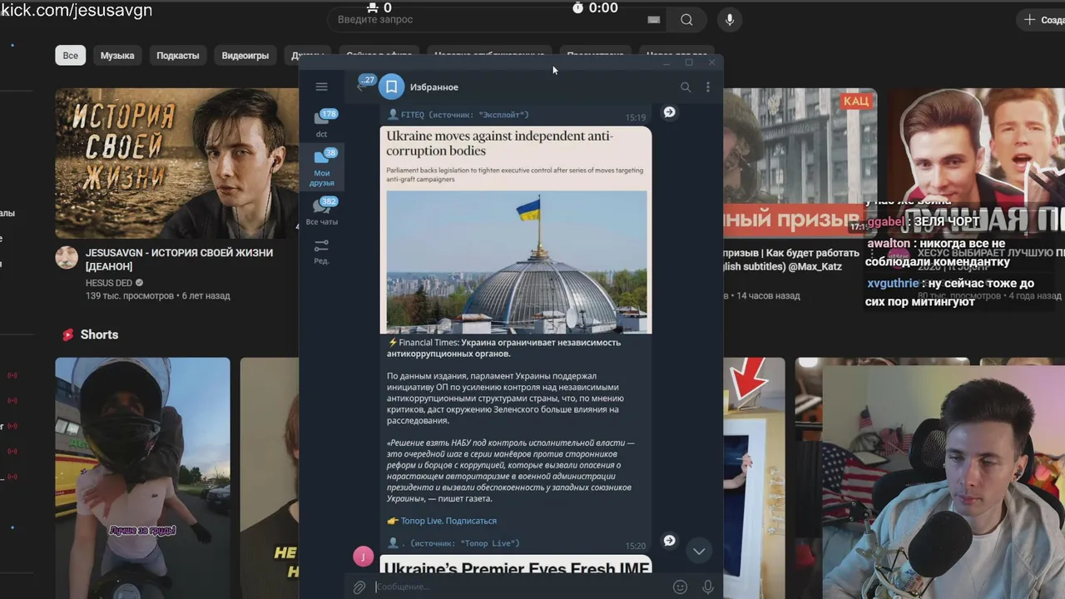Close the Telegram window
This screenshot has width=1065, height=599.
click(x=712, y=62)
